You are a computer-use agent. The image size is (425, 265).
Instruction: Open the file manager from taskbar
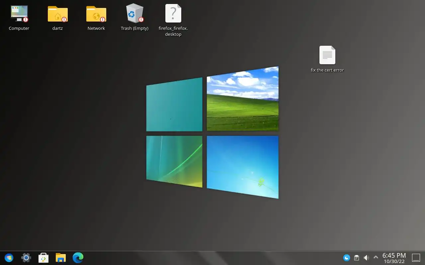61,258
